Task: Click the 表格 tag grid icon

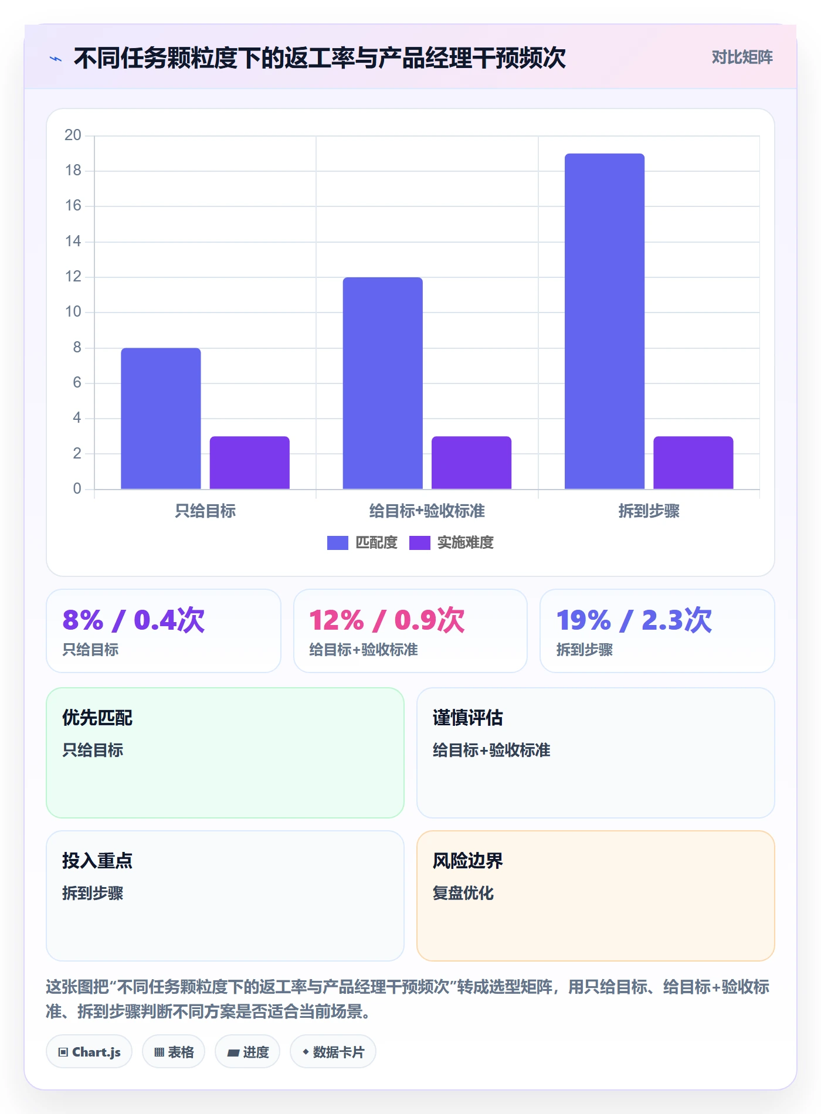Action: coord(159,1052)
